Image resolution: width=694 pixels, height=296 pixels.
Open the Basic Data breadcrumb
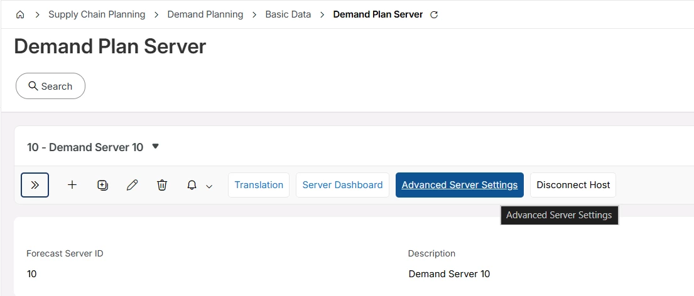288,14
